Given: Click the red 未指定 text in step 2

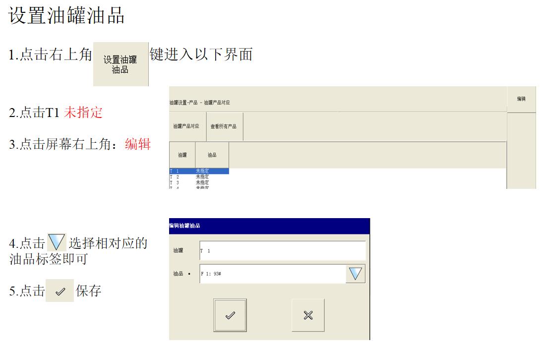Looking at the screenshot, I should pyautogui.click(x=83, y=113).
